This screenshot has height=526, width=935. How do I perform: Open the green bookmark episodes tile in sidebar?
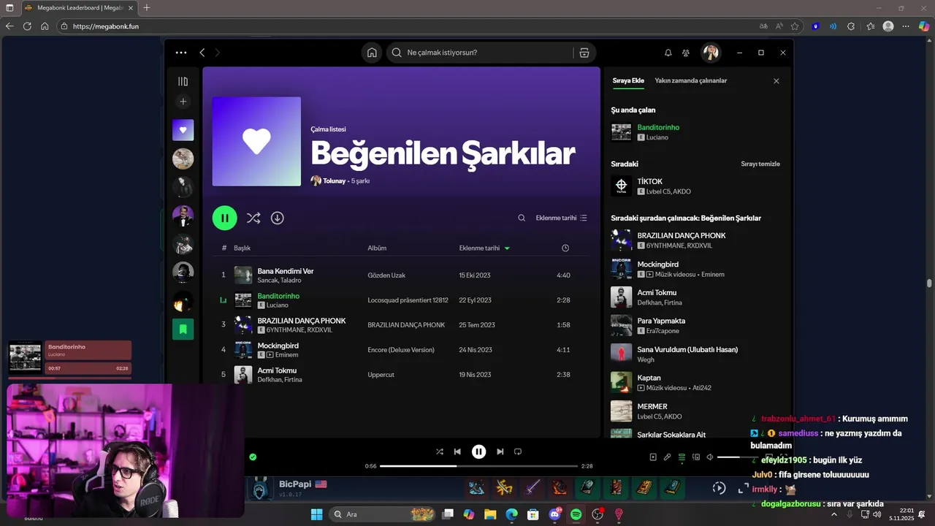coord(183,329)
